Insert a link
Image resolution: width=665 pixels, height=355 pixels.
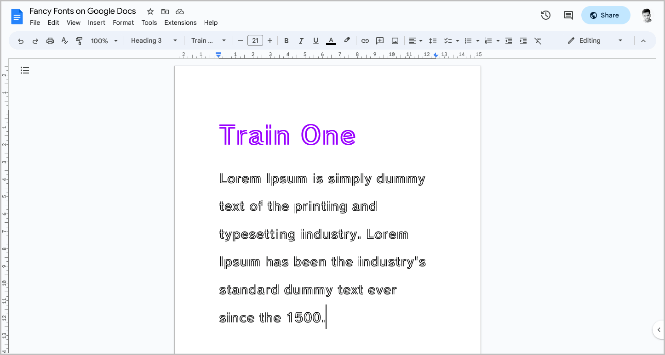365,40
